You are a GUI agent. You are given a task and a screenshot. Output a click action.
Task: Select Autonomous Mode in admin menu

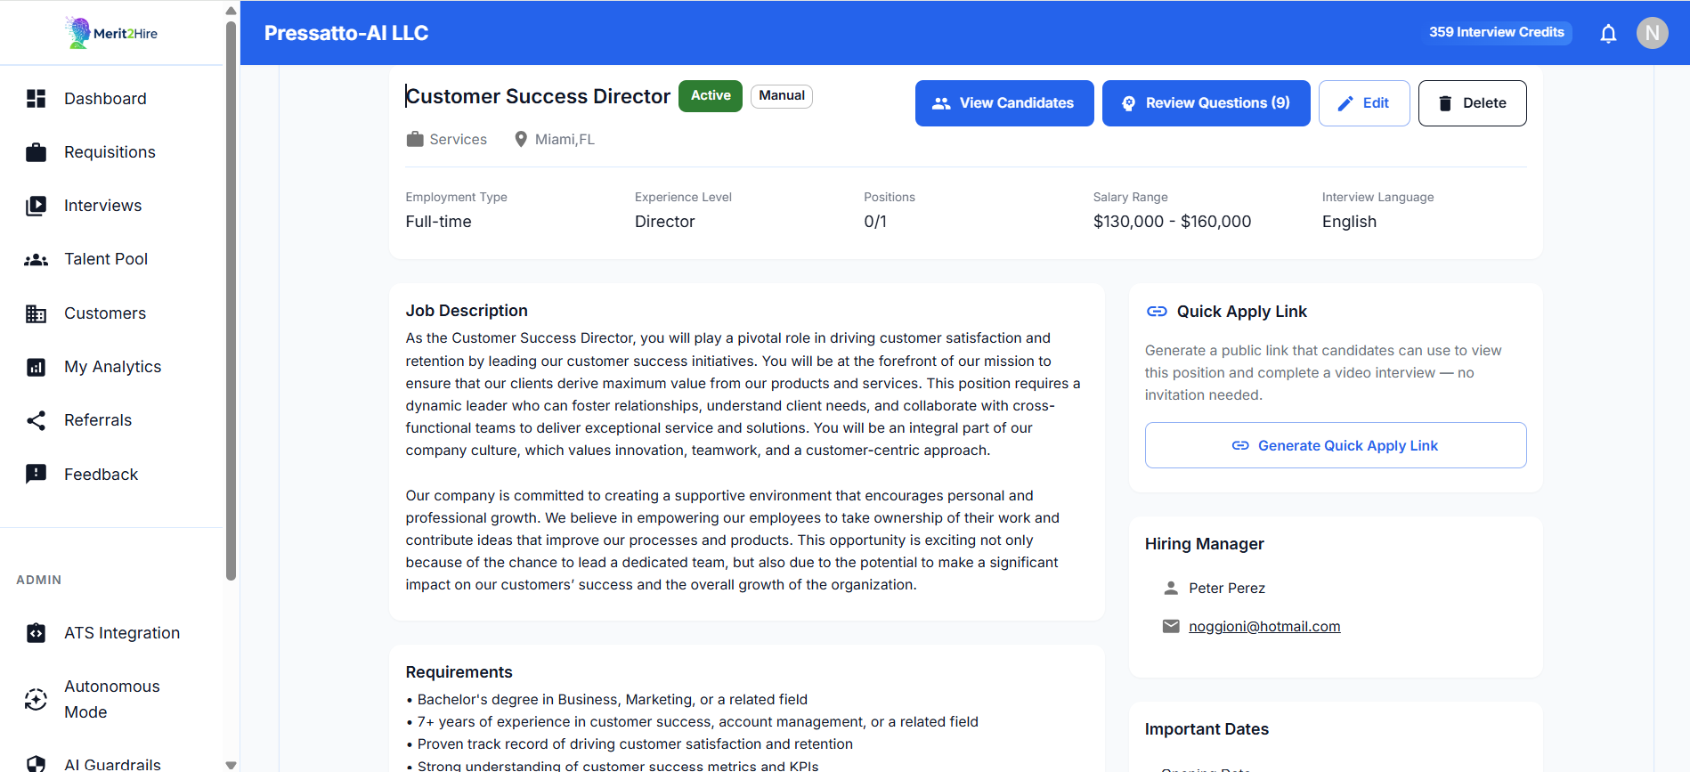(111, 699)
